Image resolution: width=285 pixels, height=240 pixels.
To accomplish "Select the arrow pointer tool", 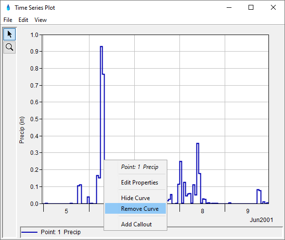I will 9,34.
